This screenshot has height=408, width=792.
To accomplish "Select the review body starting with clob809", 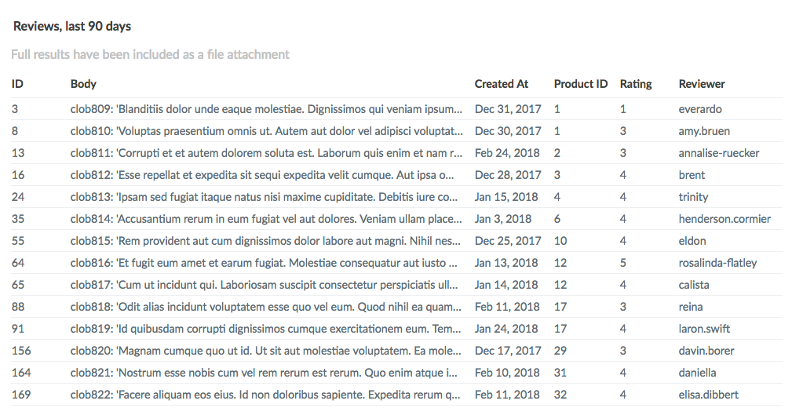I will [266, 109].
